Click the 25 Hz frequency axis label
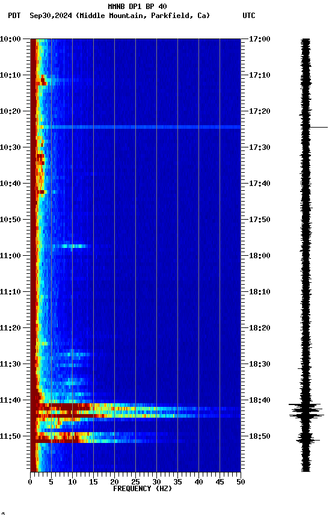Image resolution: width=332 pixels, height=520 pixels. click(x=135, y=482)
